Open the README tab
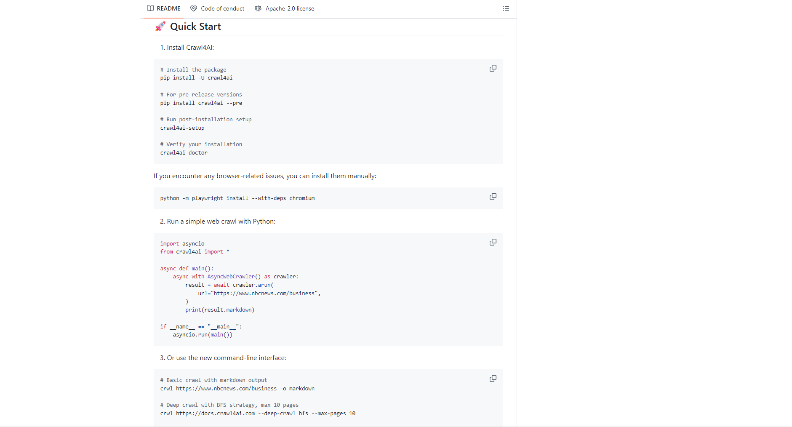 163,8
